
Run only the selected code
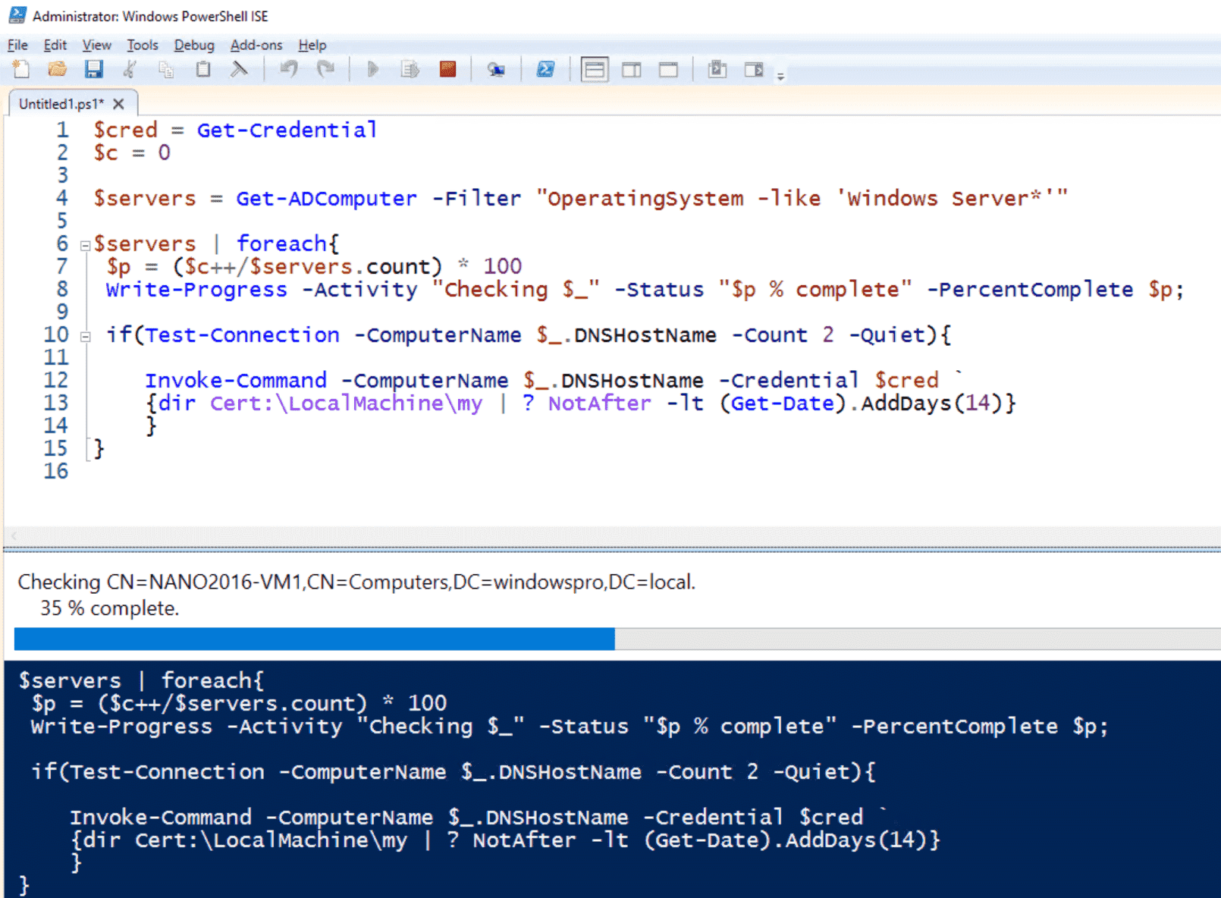point(410,69)
